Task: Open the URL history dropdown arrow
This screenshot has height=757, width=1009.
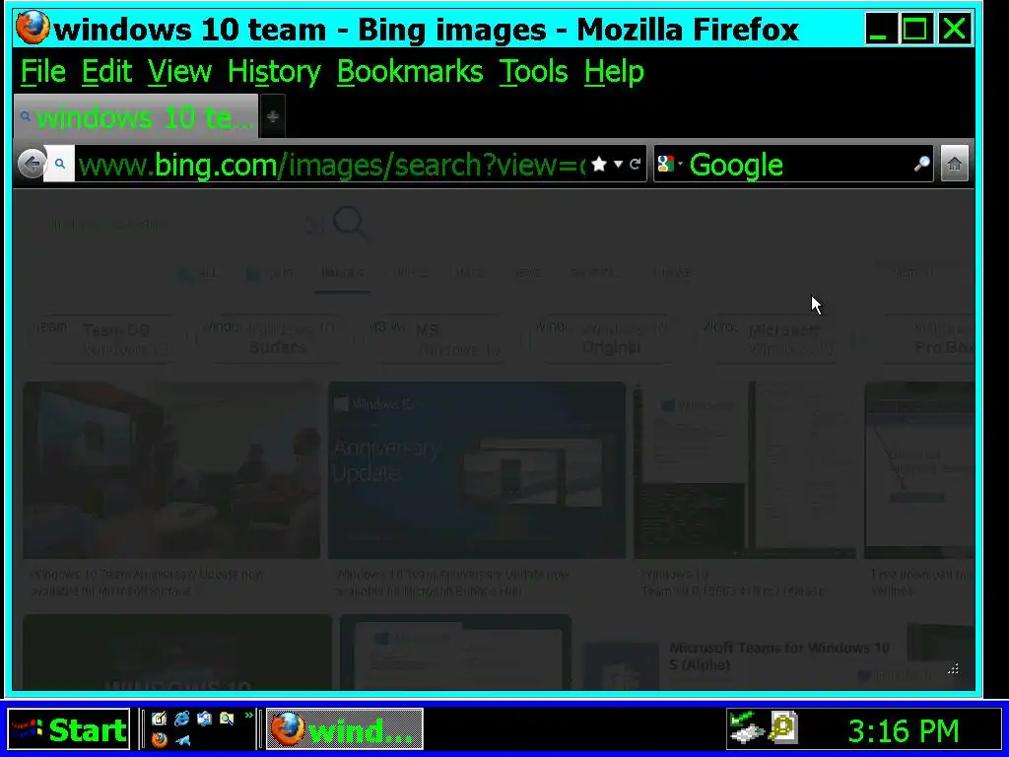Action: (x=618, y=165)
